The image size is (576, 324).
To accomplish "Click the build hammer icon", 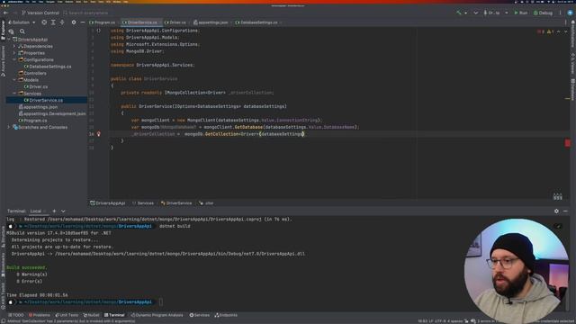I will pos(458,13).
